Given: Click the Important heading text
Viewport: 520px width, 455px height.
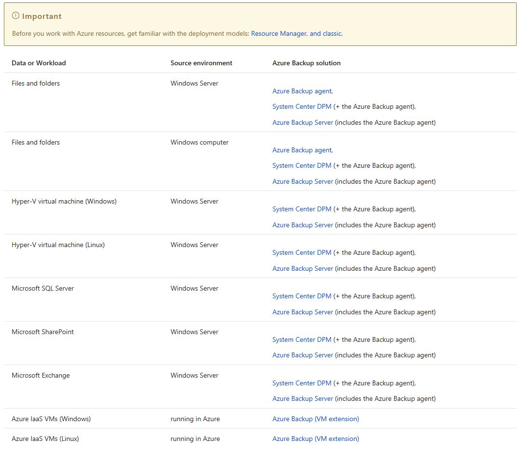Looking at the screenshot, I should [x=42, y=16].
